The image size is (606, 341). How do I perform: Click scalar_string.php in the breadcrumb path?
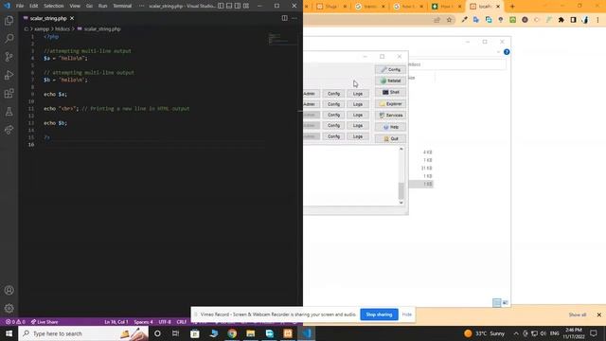(x=102, y=29)
